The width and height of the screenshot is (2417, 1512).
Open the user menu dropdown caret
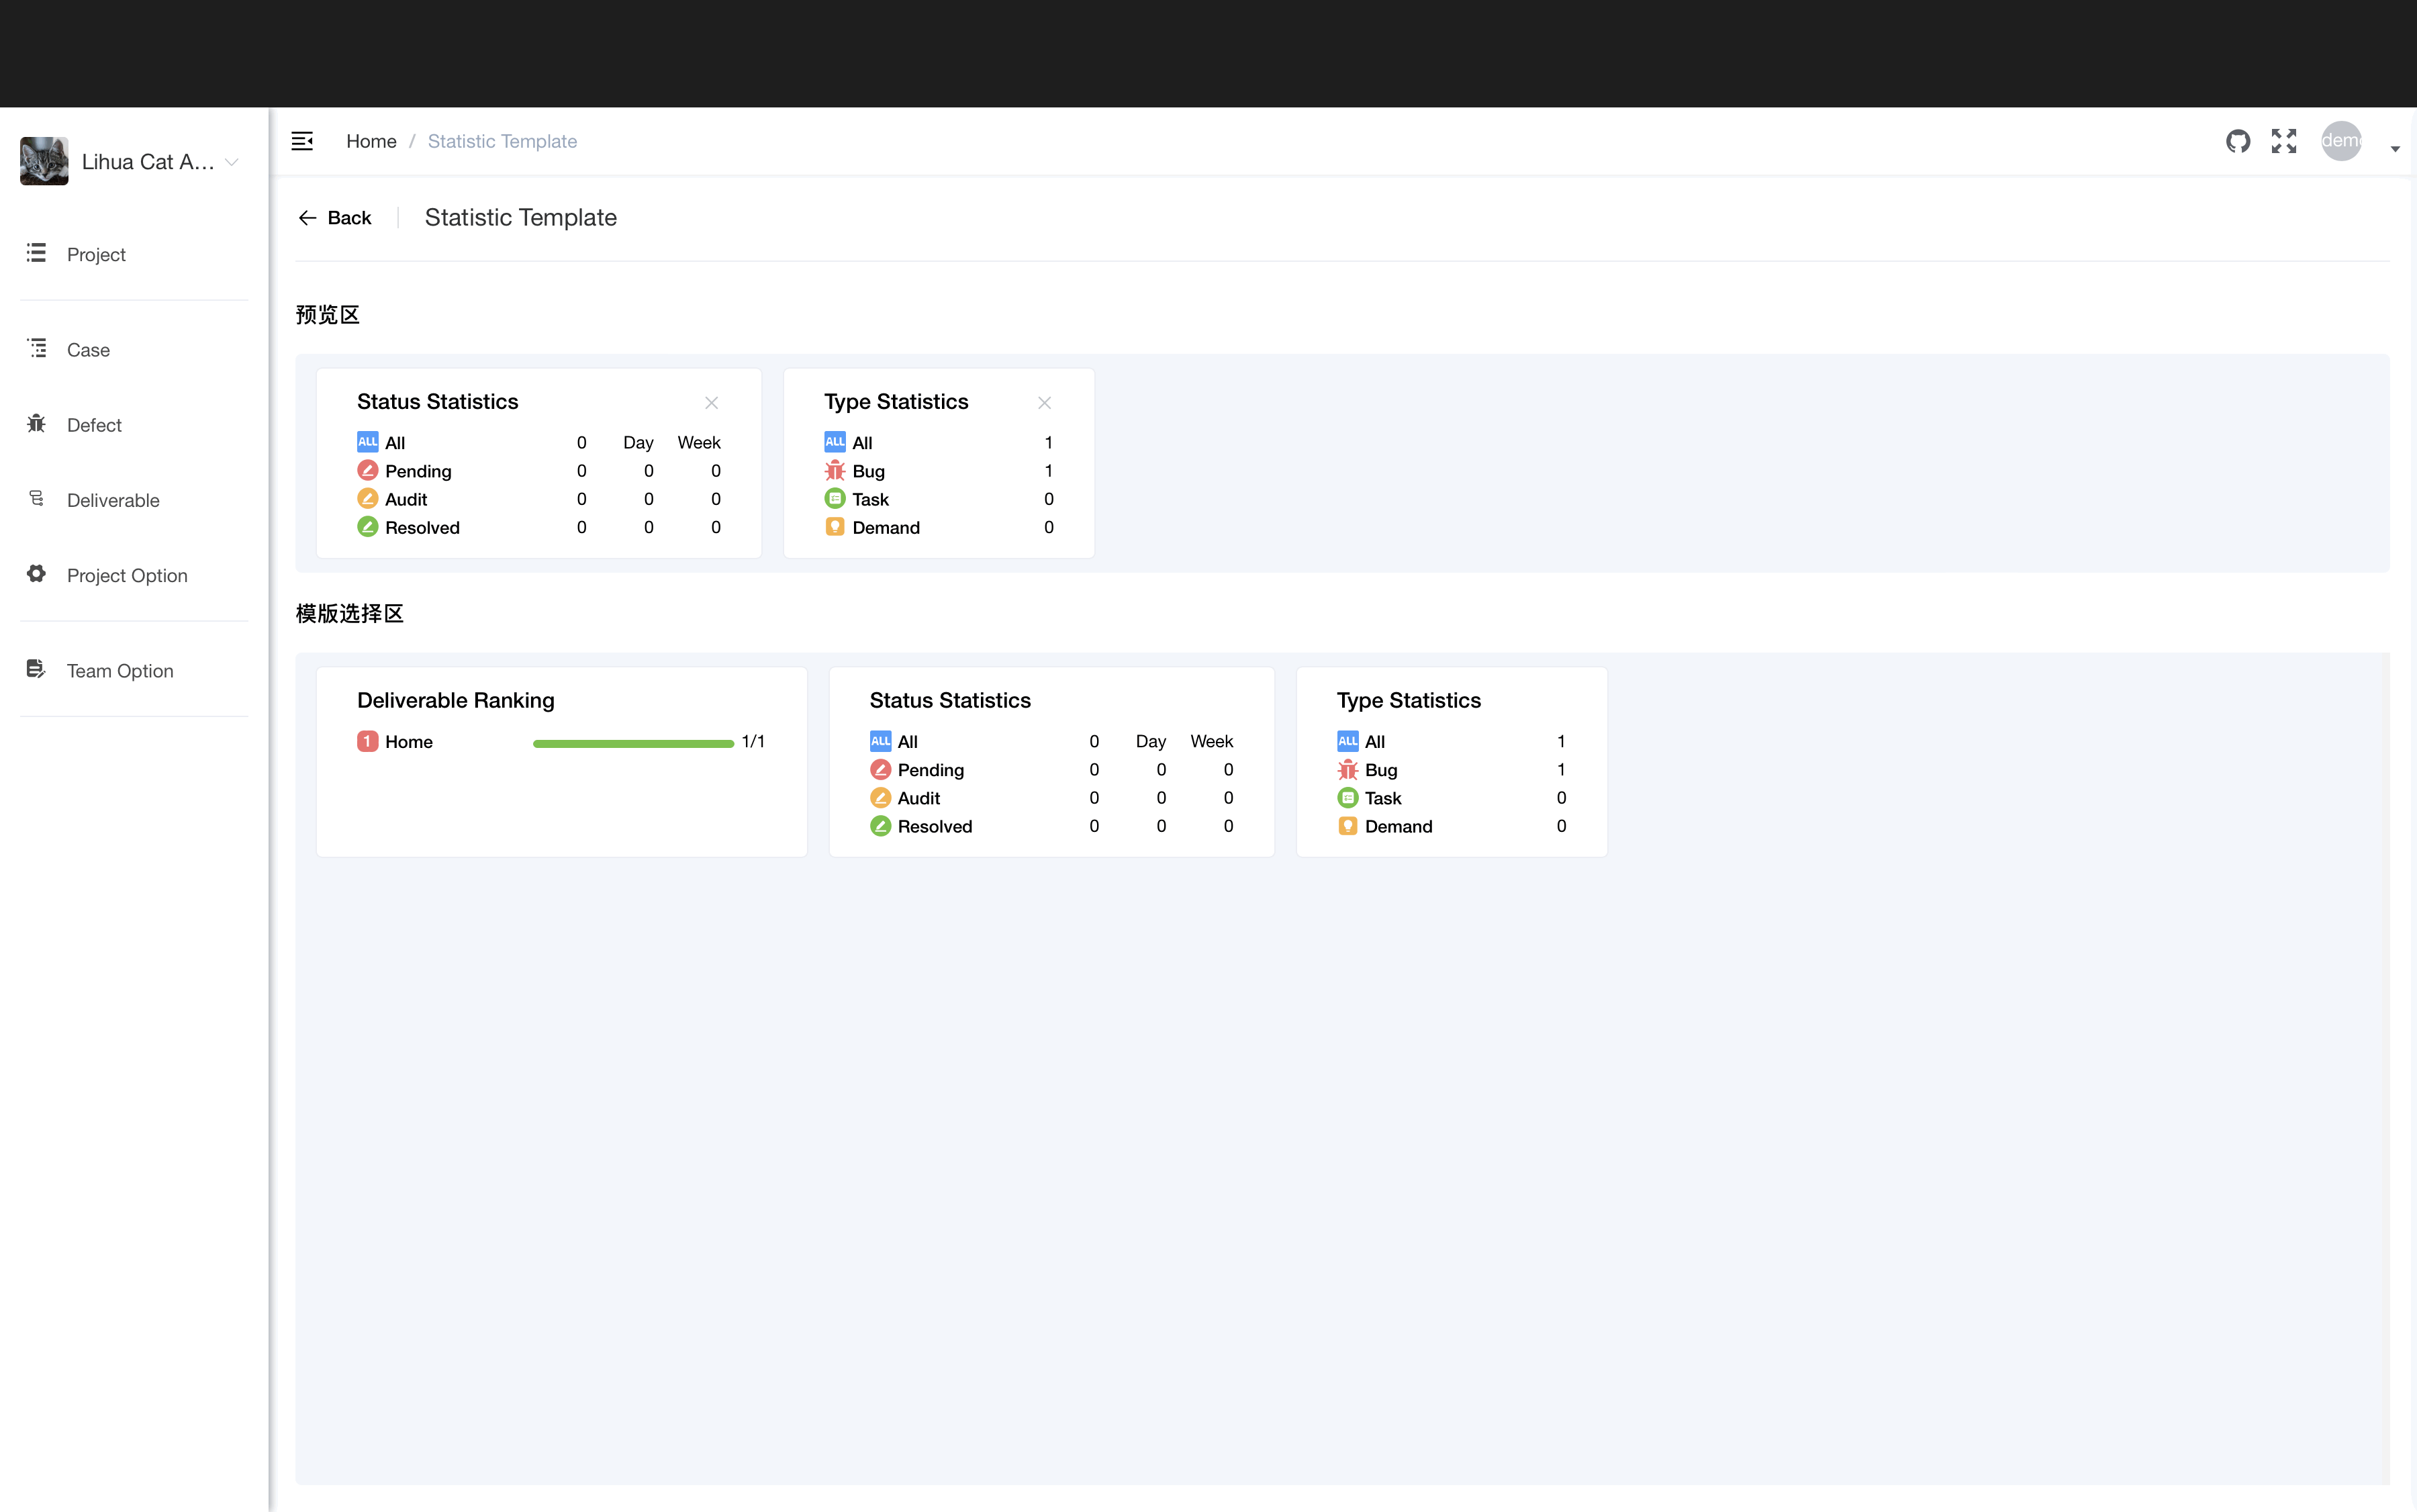click(x=2395, y=149)
